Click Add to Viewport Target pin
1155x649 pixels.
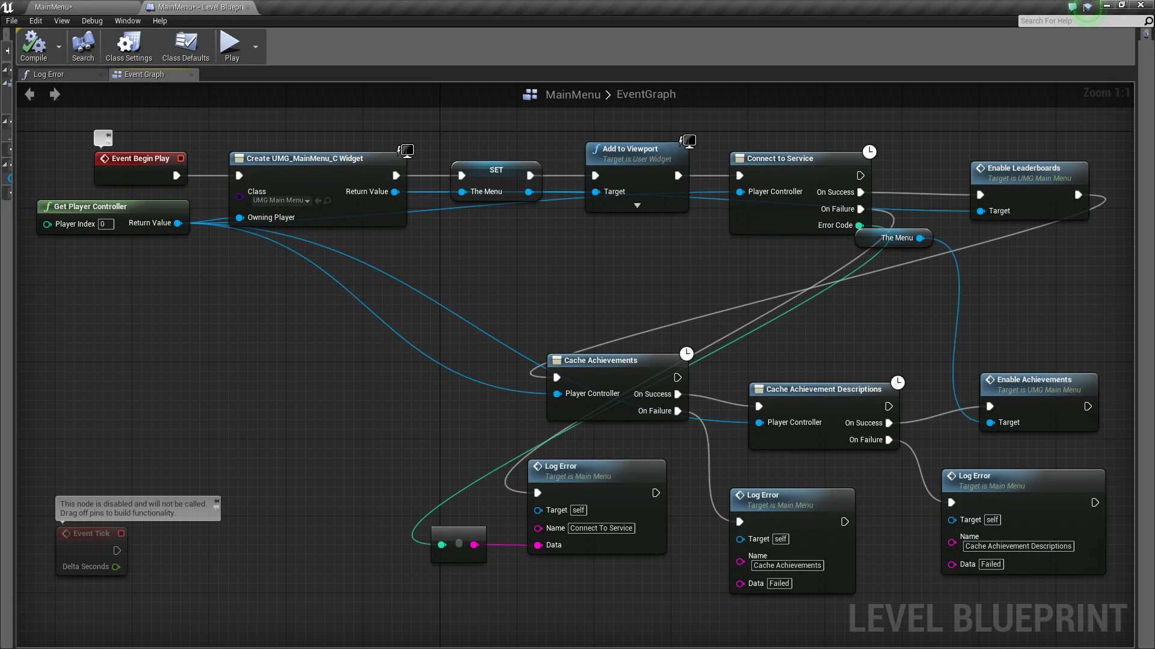pyautogui.click(x=595, y=192)
